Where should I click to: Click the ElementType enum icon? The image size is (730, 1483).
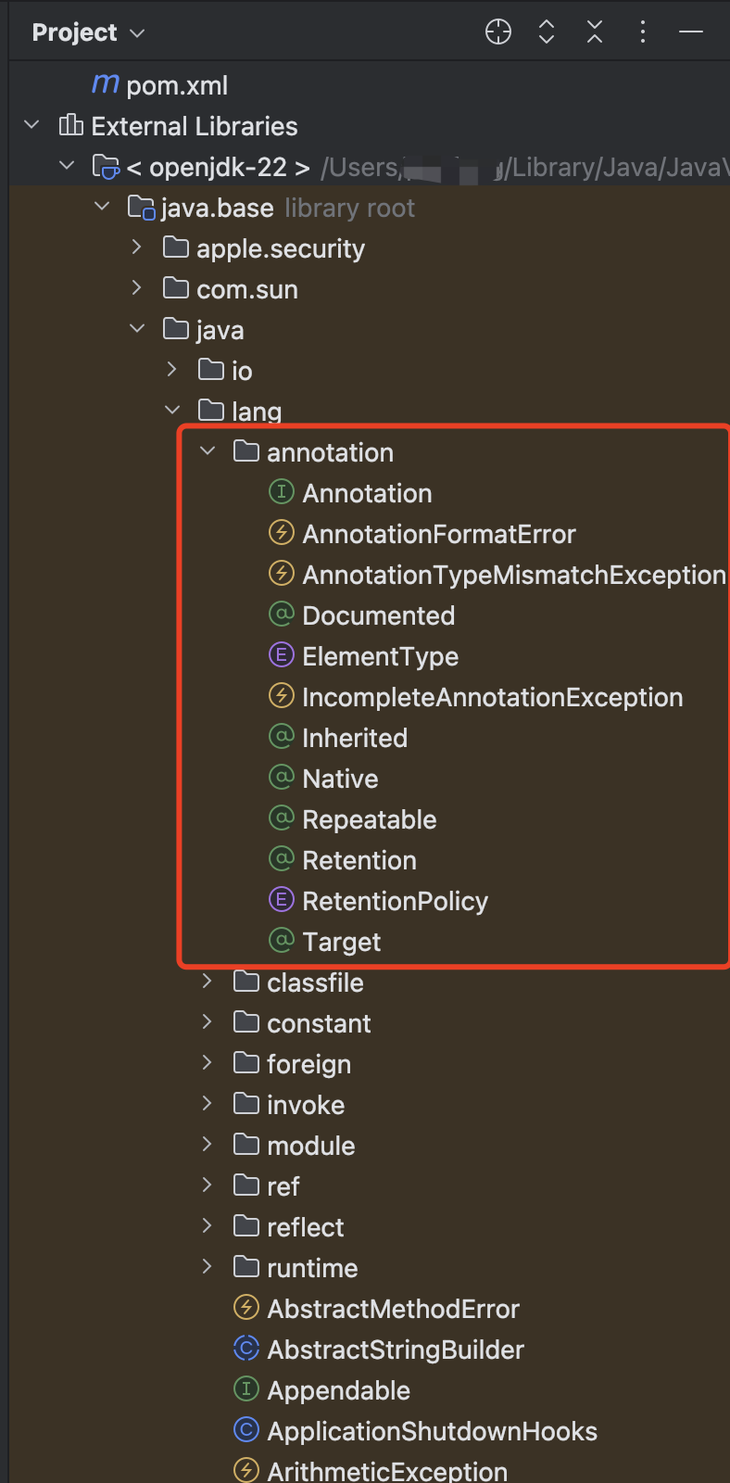coord(282,655)
